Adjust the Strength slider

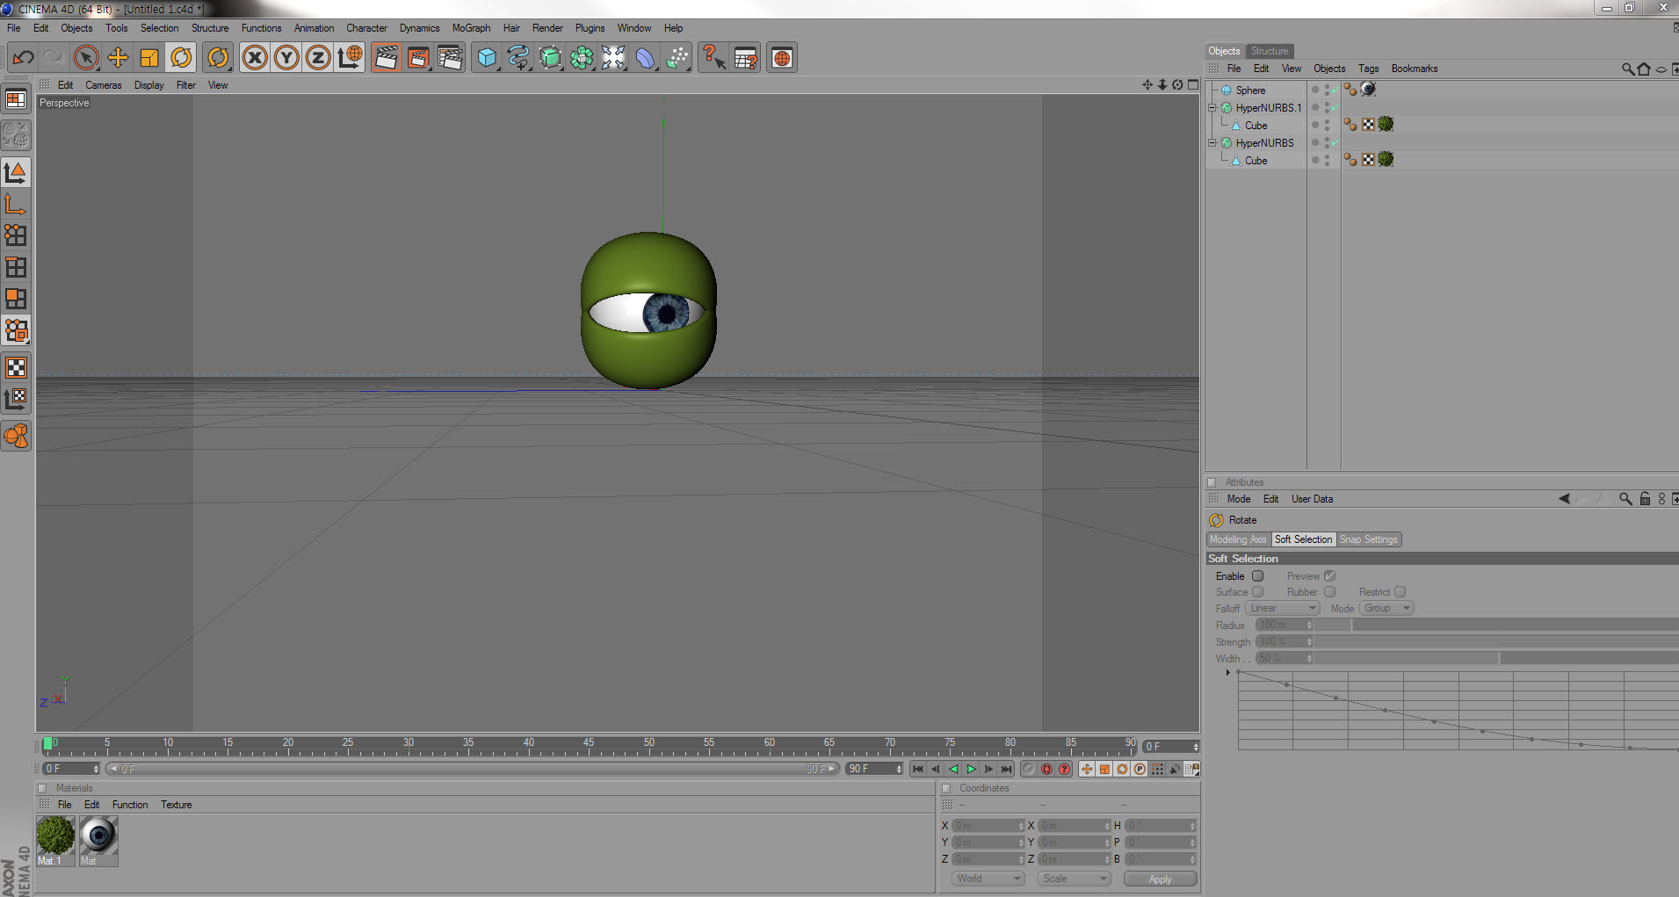(x=1495, y=641)
